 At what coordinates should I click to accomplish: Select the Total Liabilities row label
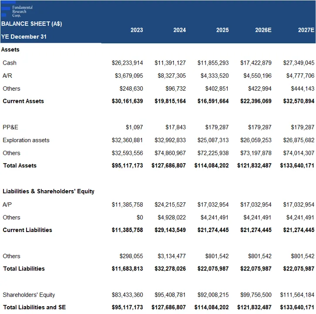[x=24, y=269]
